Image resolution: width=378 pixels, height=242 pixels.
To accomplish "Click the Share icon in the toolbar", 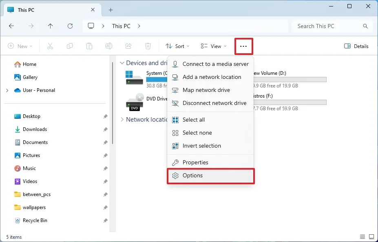I will coord(128,46).
